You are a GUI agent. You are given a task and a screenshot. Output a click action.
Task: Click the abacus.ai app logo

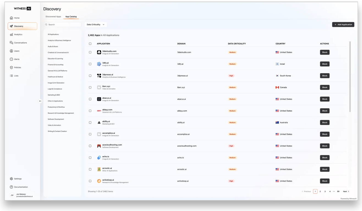click(99, 99)
